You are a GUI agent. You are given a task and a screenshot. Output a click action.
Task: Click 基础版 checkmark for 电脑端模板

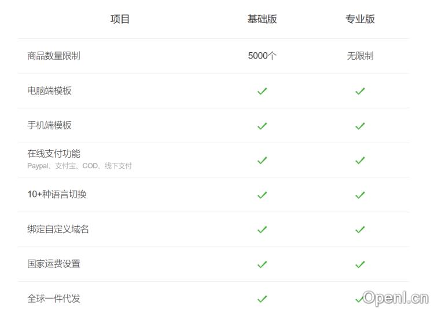[x=262, y=91]
